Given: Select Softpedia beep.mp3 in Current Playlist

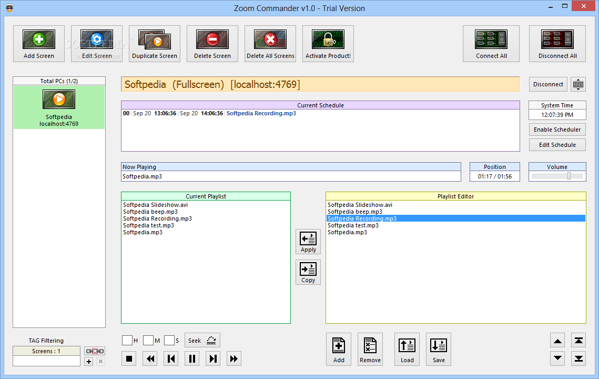Looking at the screenshot, I should pyautogui.click(x=150, y=212).
